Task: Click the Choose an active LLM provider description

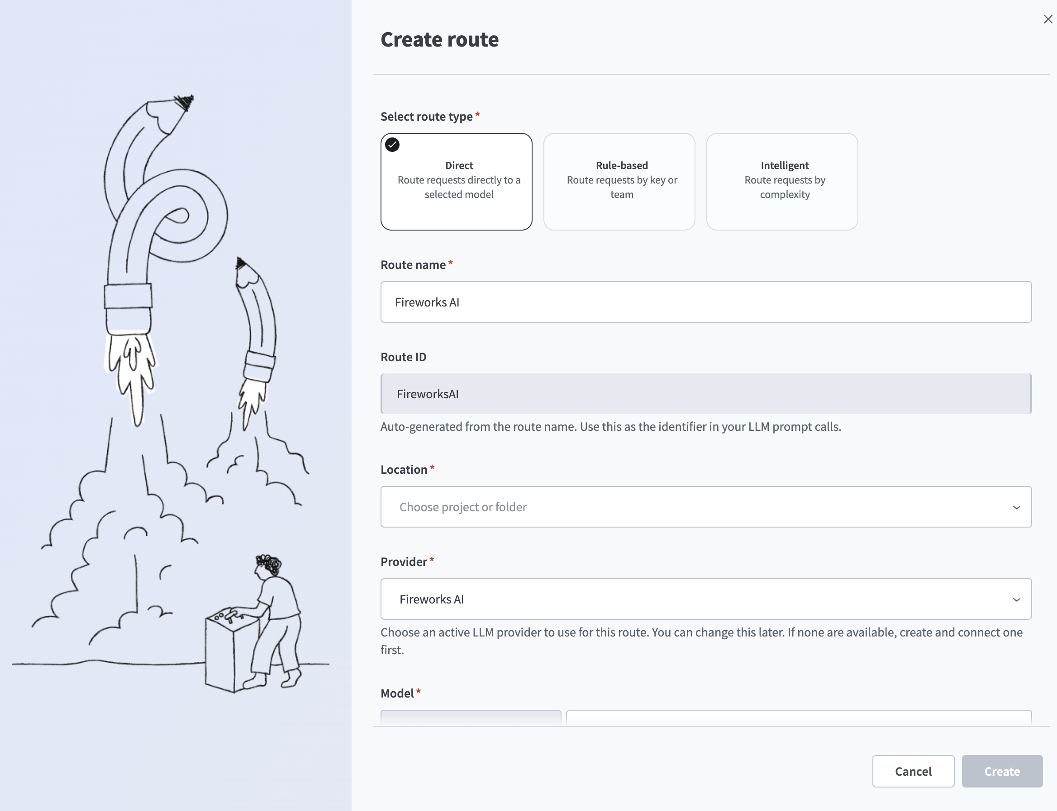Action: click(x=701, y=641)
